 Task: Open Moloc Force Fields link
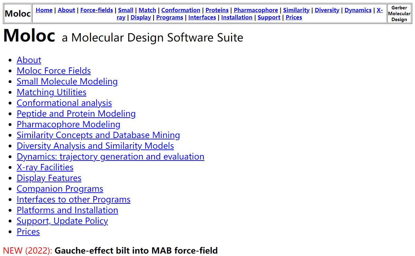coord(54,71)
